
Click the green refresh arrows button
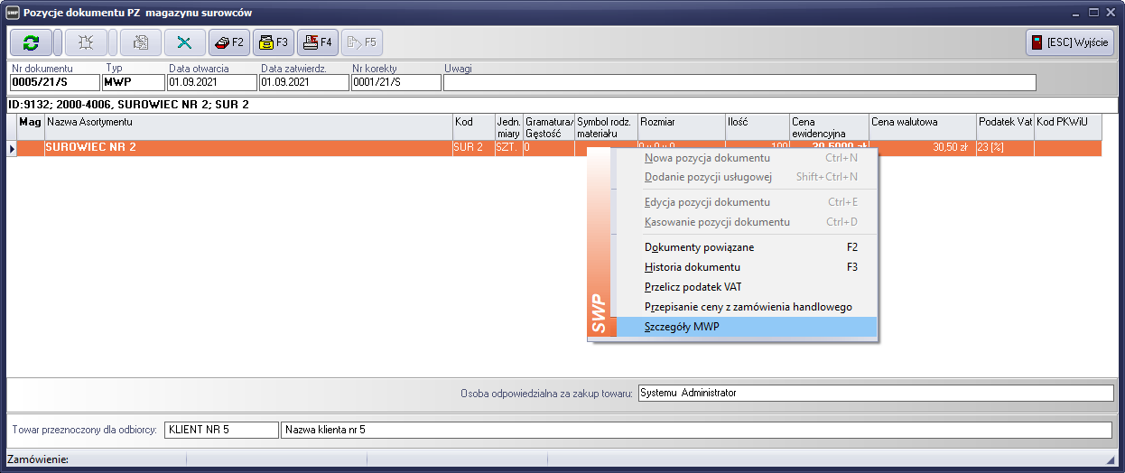click(32, 42)
